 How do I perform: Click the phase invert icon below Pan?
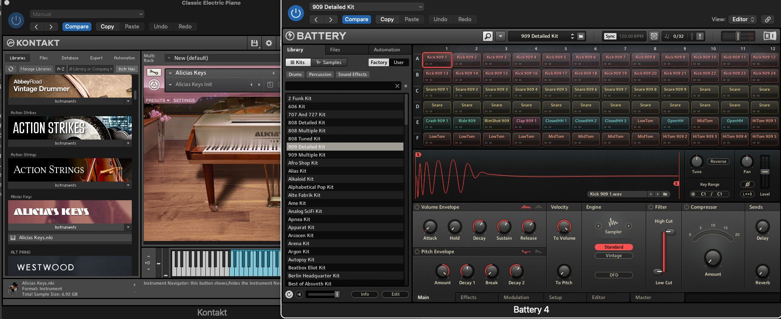(x=747, y=184)
